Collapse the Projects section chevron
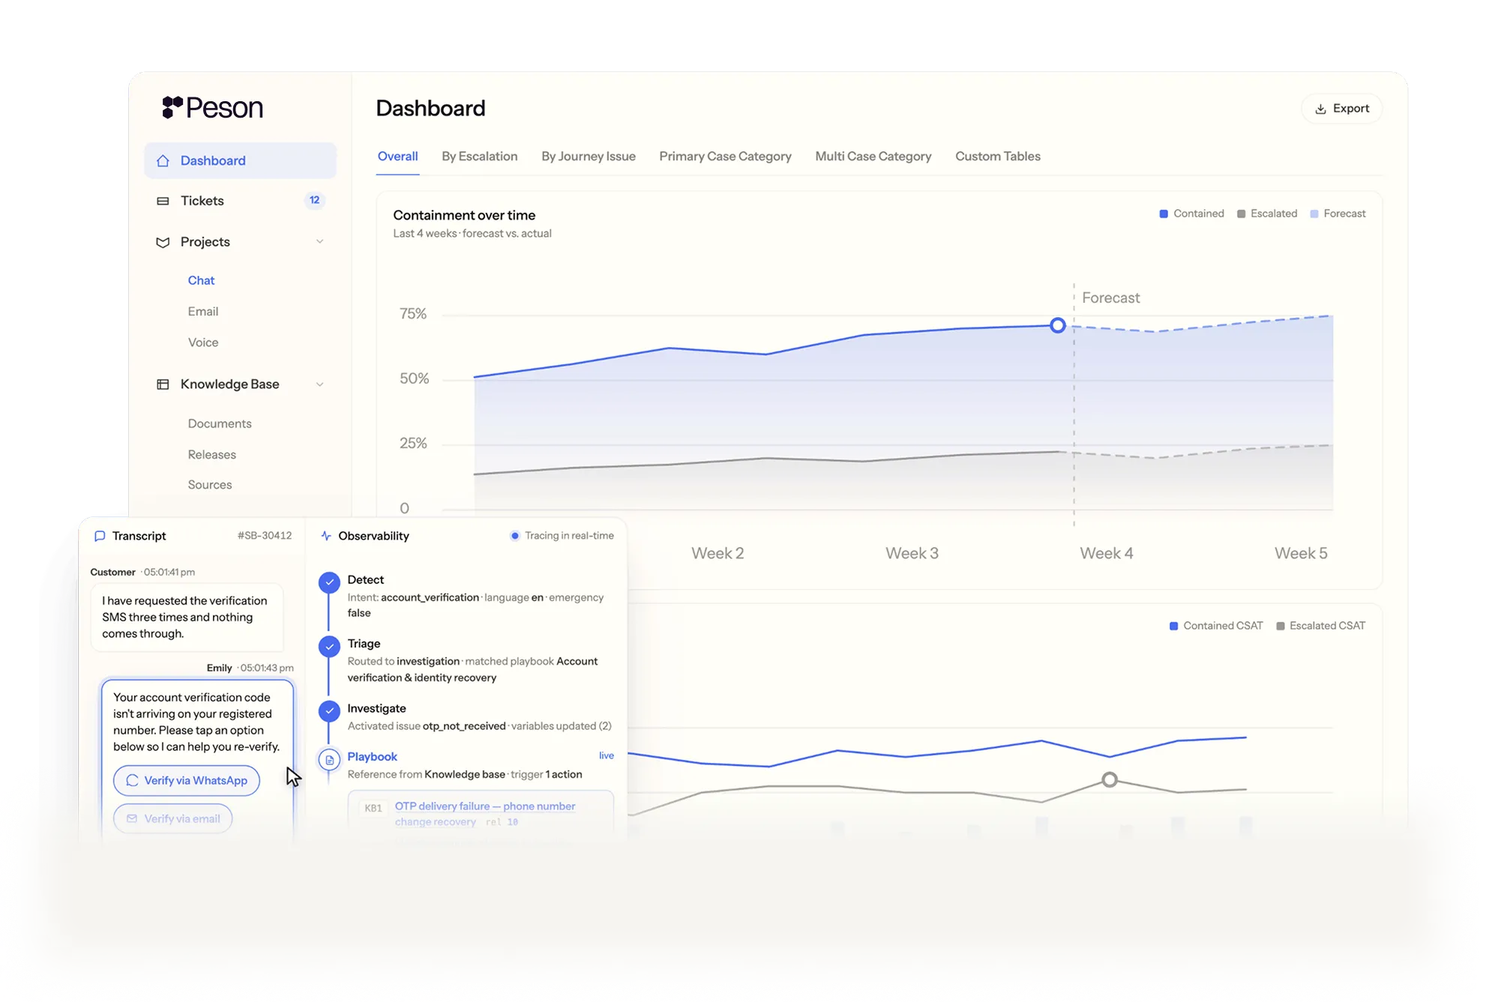Image resolution: width=1498 pixels, height=1002 pixels. (x=320, y=241)
